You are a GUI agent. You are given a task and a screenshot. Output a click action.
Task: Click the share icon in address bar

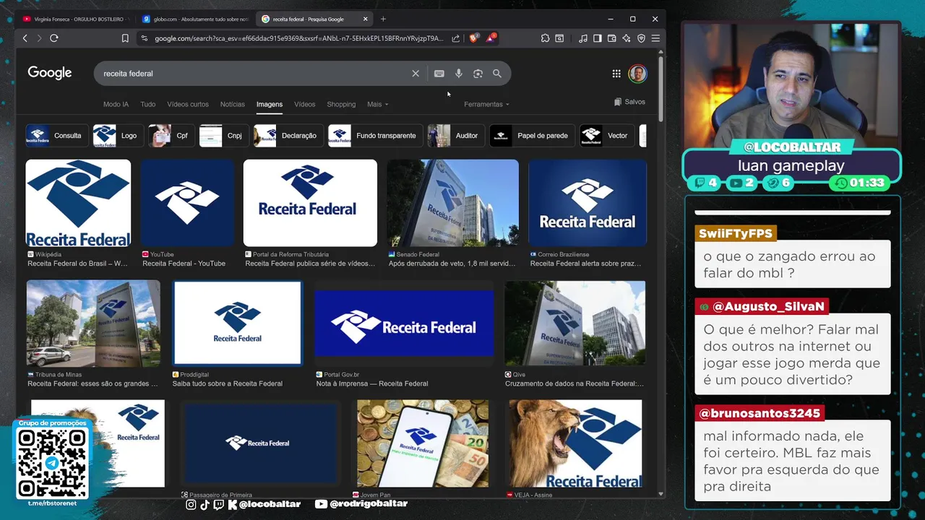coord(456,38)
